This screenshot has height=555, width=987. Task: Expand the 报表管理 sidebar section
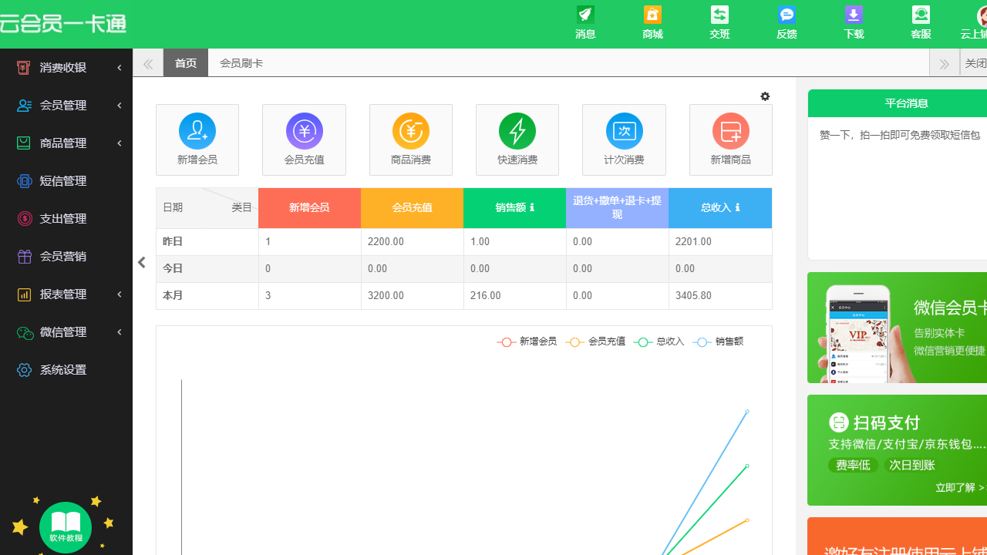68,294
